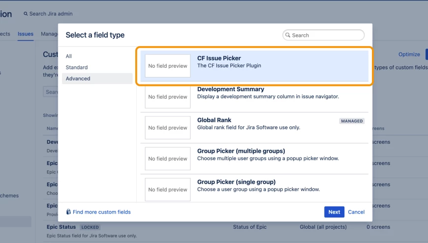
Task: Click the Status of Epic type cell
Action: click(250, 227)
